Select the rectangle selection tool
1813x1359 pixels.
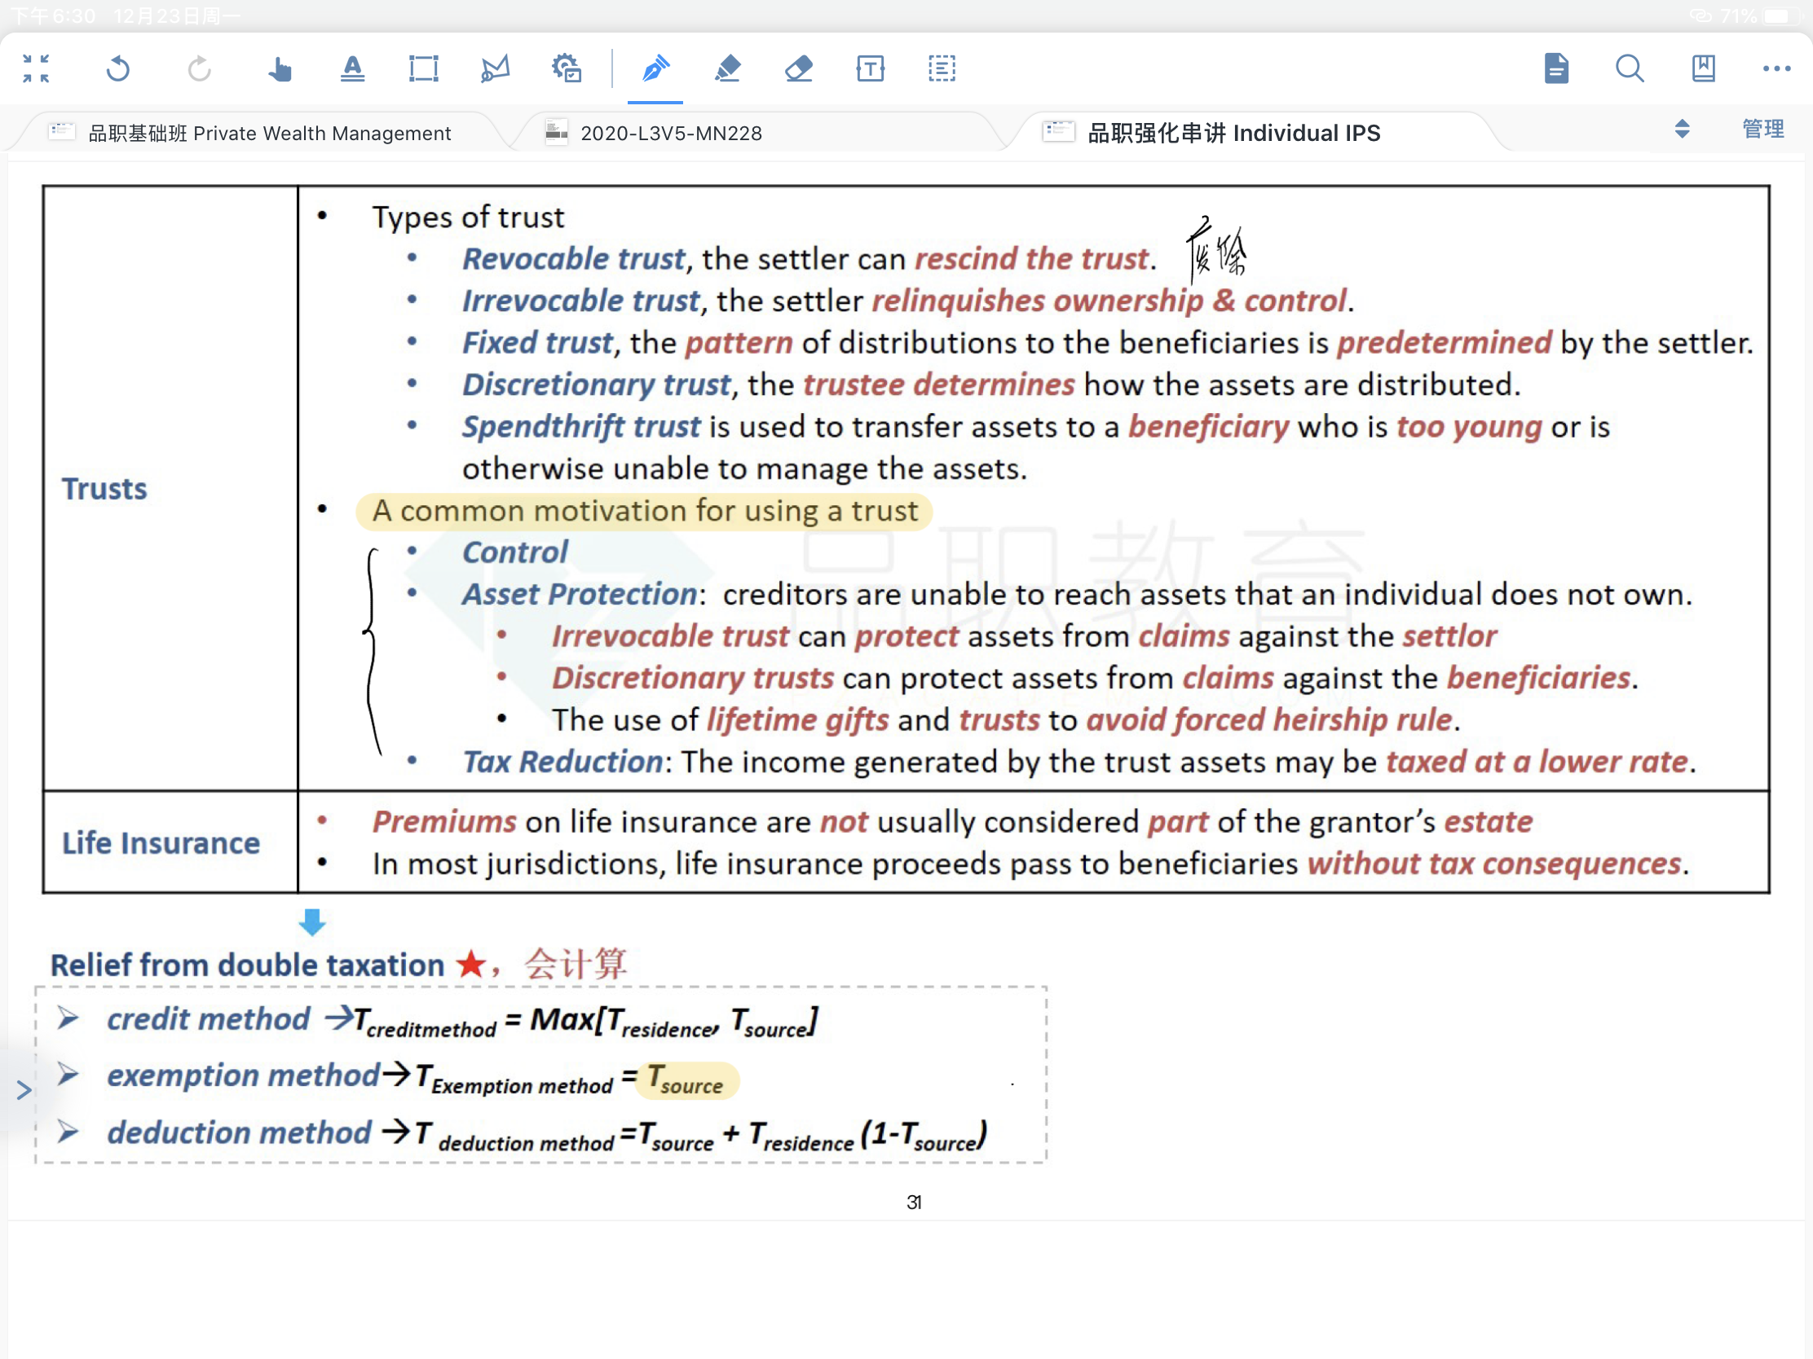click(424, 68)
